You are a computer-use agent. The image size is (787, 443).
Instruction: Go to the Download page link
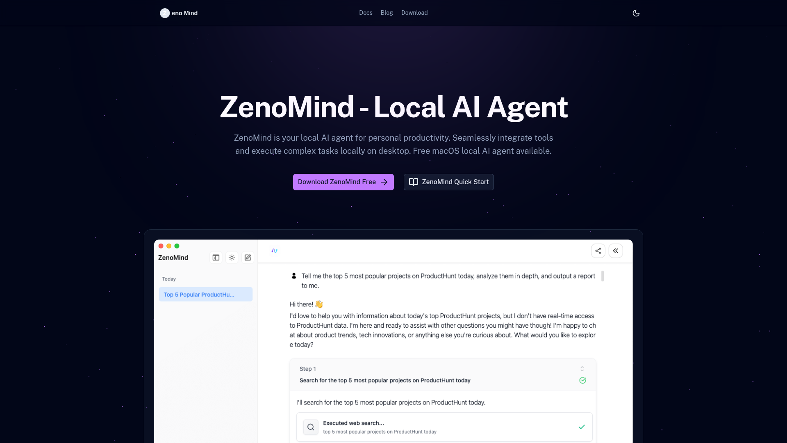click(x=414, y=13)
